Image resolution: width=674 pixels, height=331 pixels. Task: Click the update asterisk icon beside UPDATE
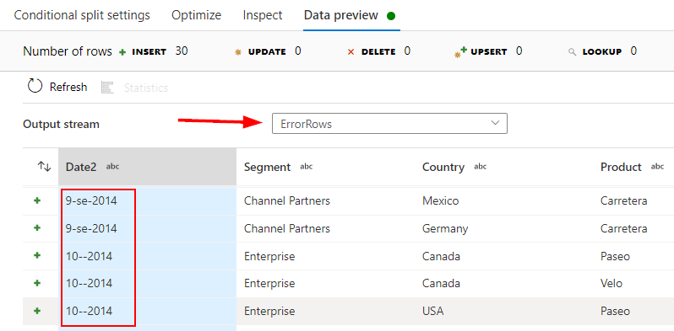(238, 52)
